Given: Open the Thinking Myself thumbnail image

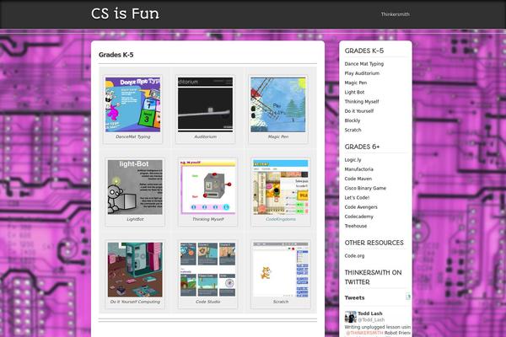Looking at the screenshot, I should [x=207, y=187].
